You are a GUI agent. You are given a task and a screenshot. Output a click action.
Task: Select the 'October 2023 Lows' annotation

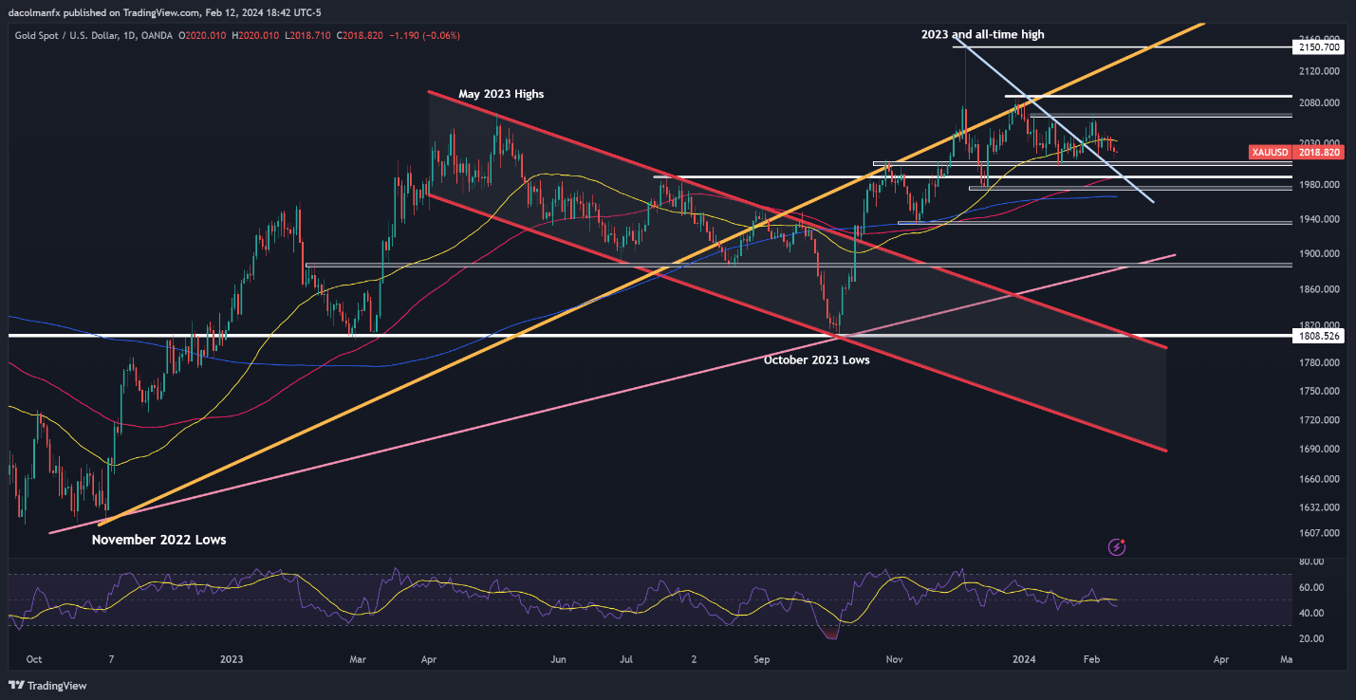tap(816, 359)
